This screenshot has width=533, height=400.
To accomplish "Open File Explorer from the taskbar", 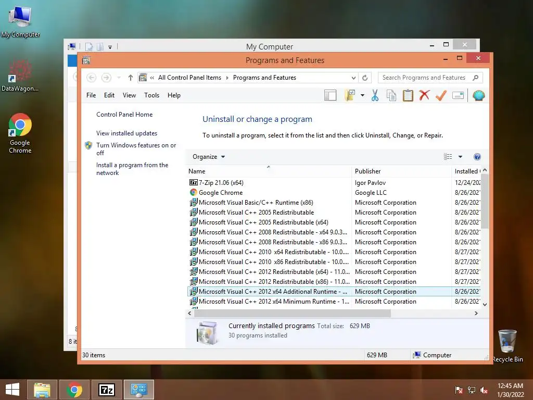I will tap(42, 390).
